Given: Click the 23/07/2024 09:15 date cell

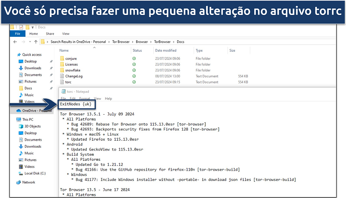Looking at the screenshot, I should coord(167,82).
